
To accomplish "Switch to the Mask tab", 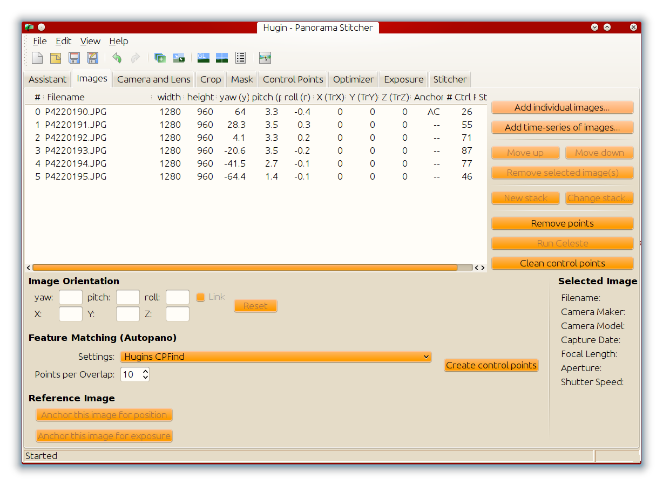I will [242, 79].
